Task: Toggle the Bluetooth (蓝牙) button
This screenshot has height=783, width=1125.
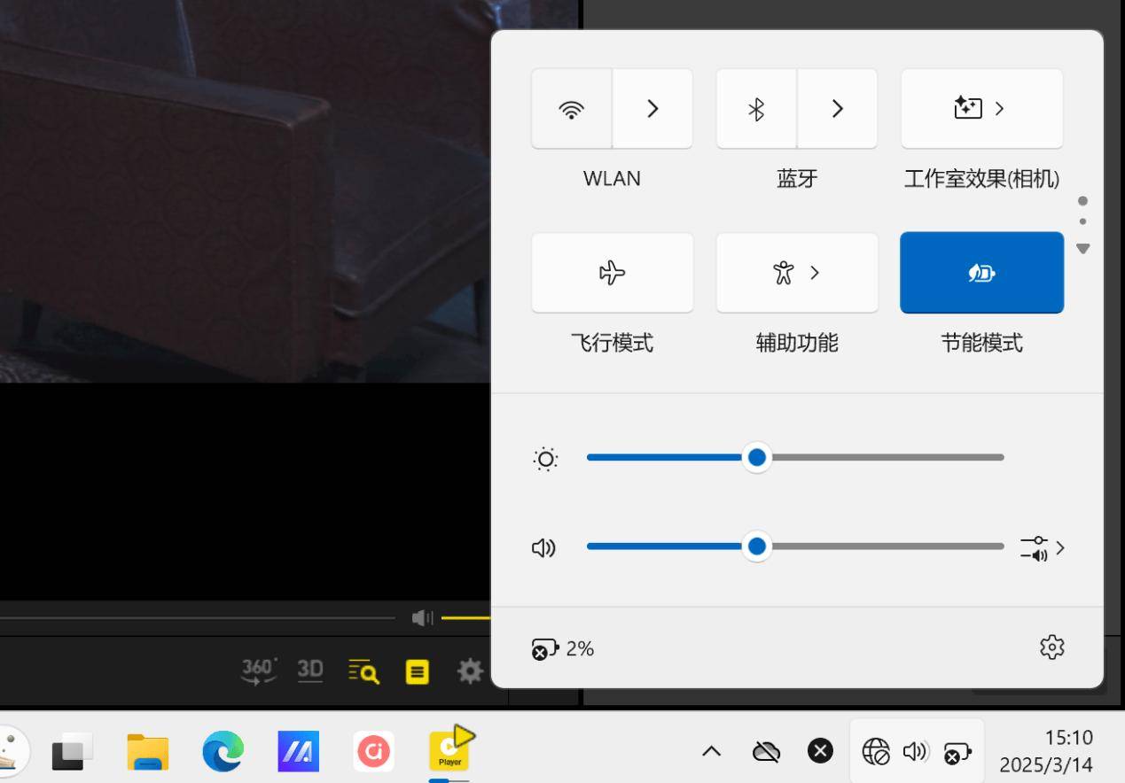Action: (756, 109)
